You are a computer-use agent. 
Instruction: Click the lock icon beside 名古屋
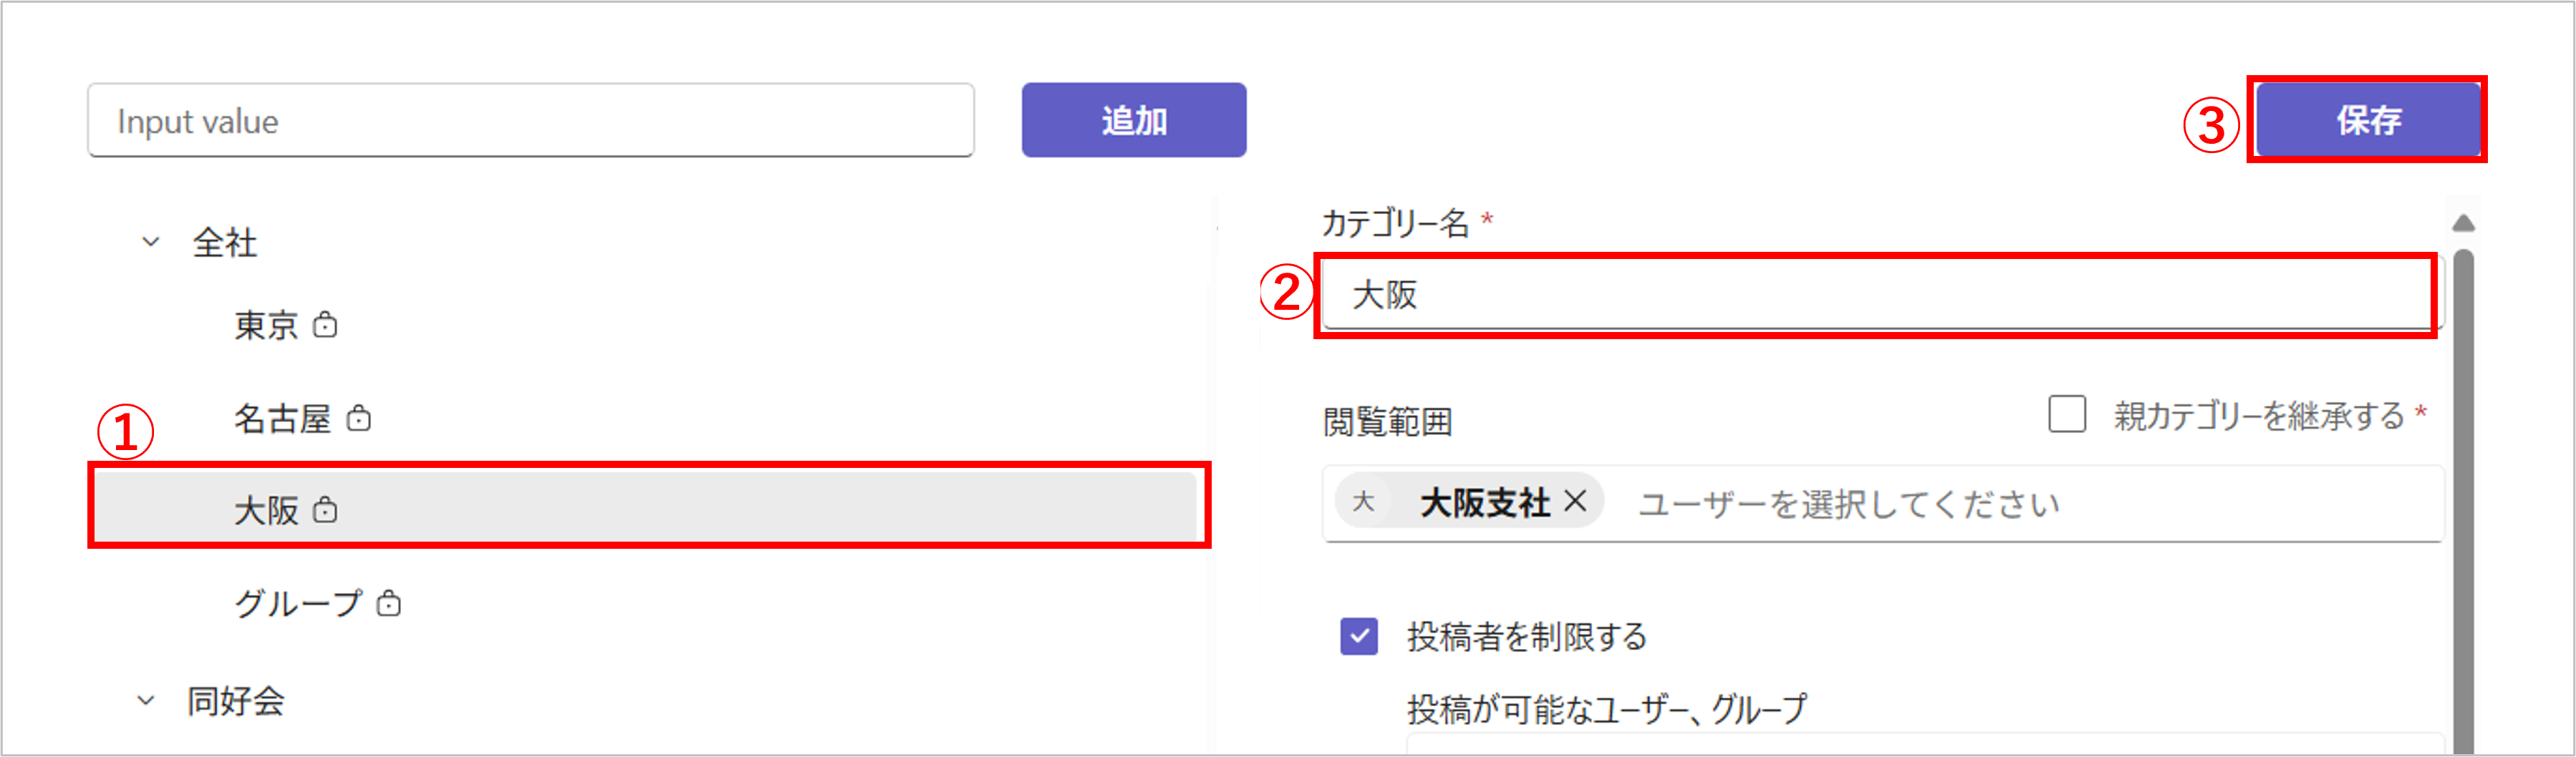(358, 419)
